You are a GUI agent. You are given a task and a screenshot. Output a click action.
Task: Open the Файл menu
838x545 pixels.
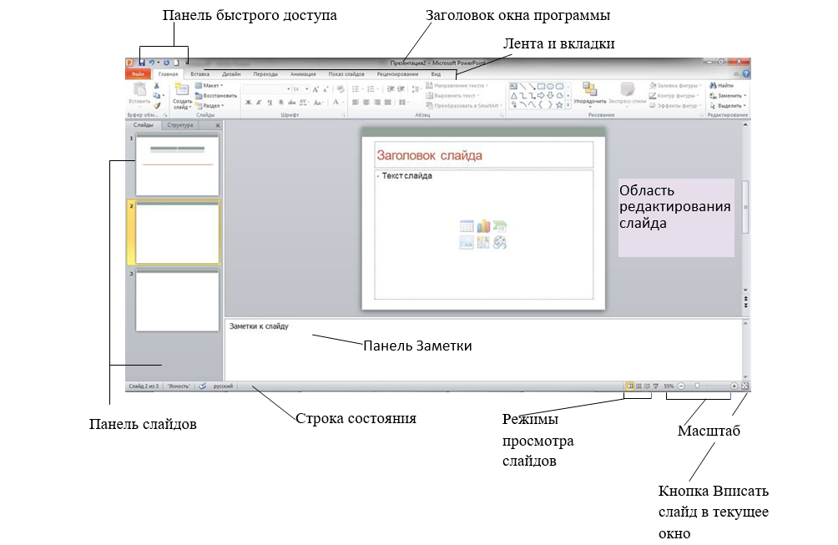139,73
